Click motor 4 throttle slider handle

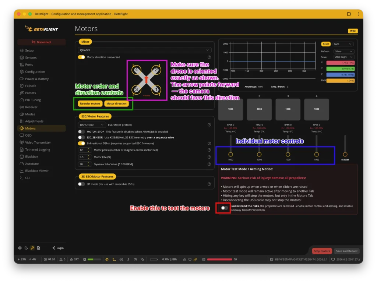[x=316, y=154]
